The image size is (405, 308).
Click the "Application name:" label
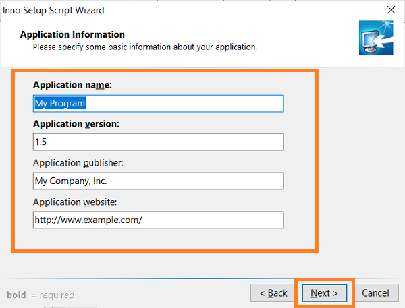72,85
